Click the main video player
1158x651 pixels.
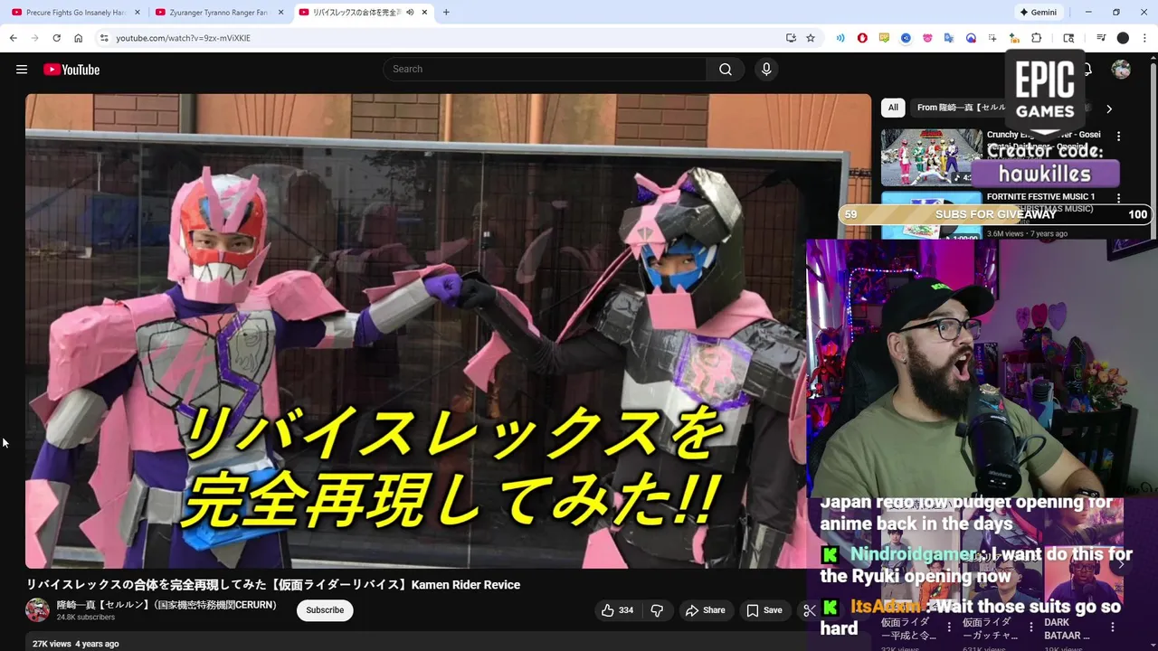[x=448, y=331]
